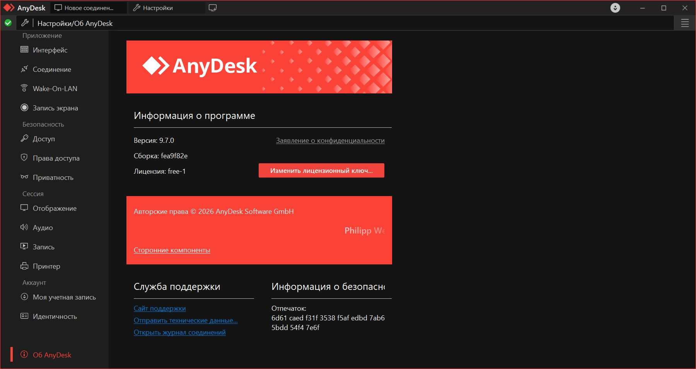This screenshot has height=369, width=696.
Task: Click the ID card icon beside Идентичность
Action: pyautogui.click(x=24, y=316)
